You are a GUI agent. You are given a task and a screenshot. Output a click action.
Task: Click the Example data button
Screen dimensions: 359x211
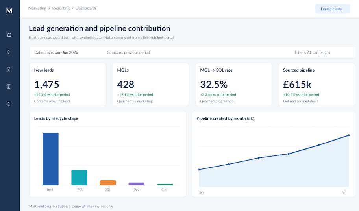point(333,9)
